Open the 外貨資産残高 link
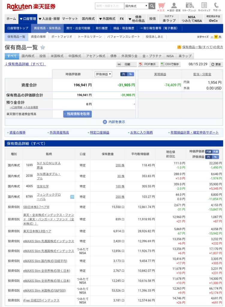Screen dimensions: 225x307 click(59, 133)
